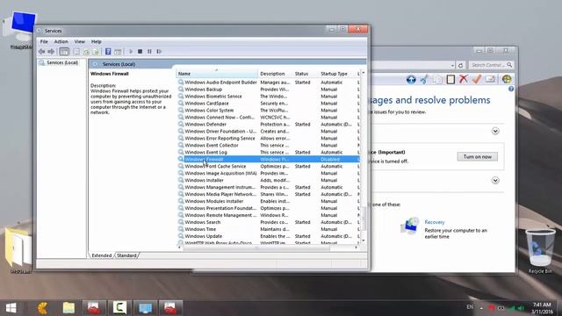Select Windows Biometric Service row

[x=269, y=97]
